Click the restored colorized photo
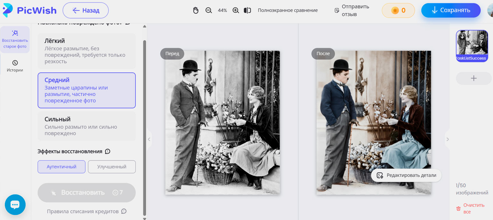The height and width of the screenshot is (220, 493). click(x=374, y=122)
